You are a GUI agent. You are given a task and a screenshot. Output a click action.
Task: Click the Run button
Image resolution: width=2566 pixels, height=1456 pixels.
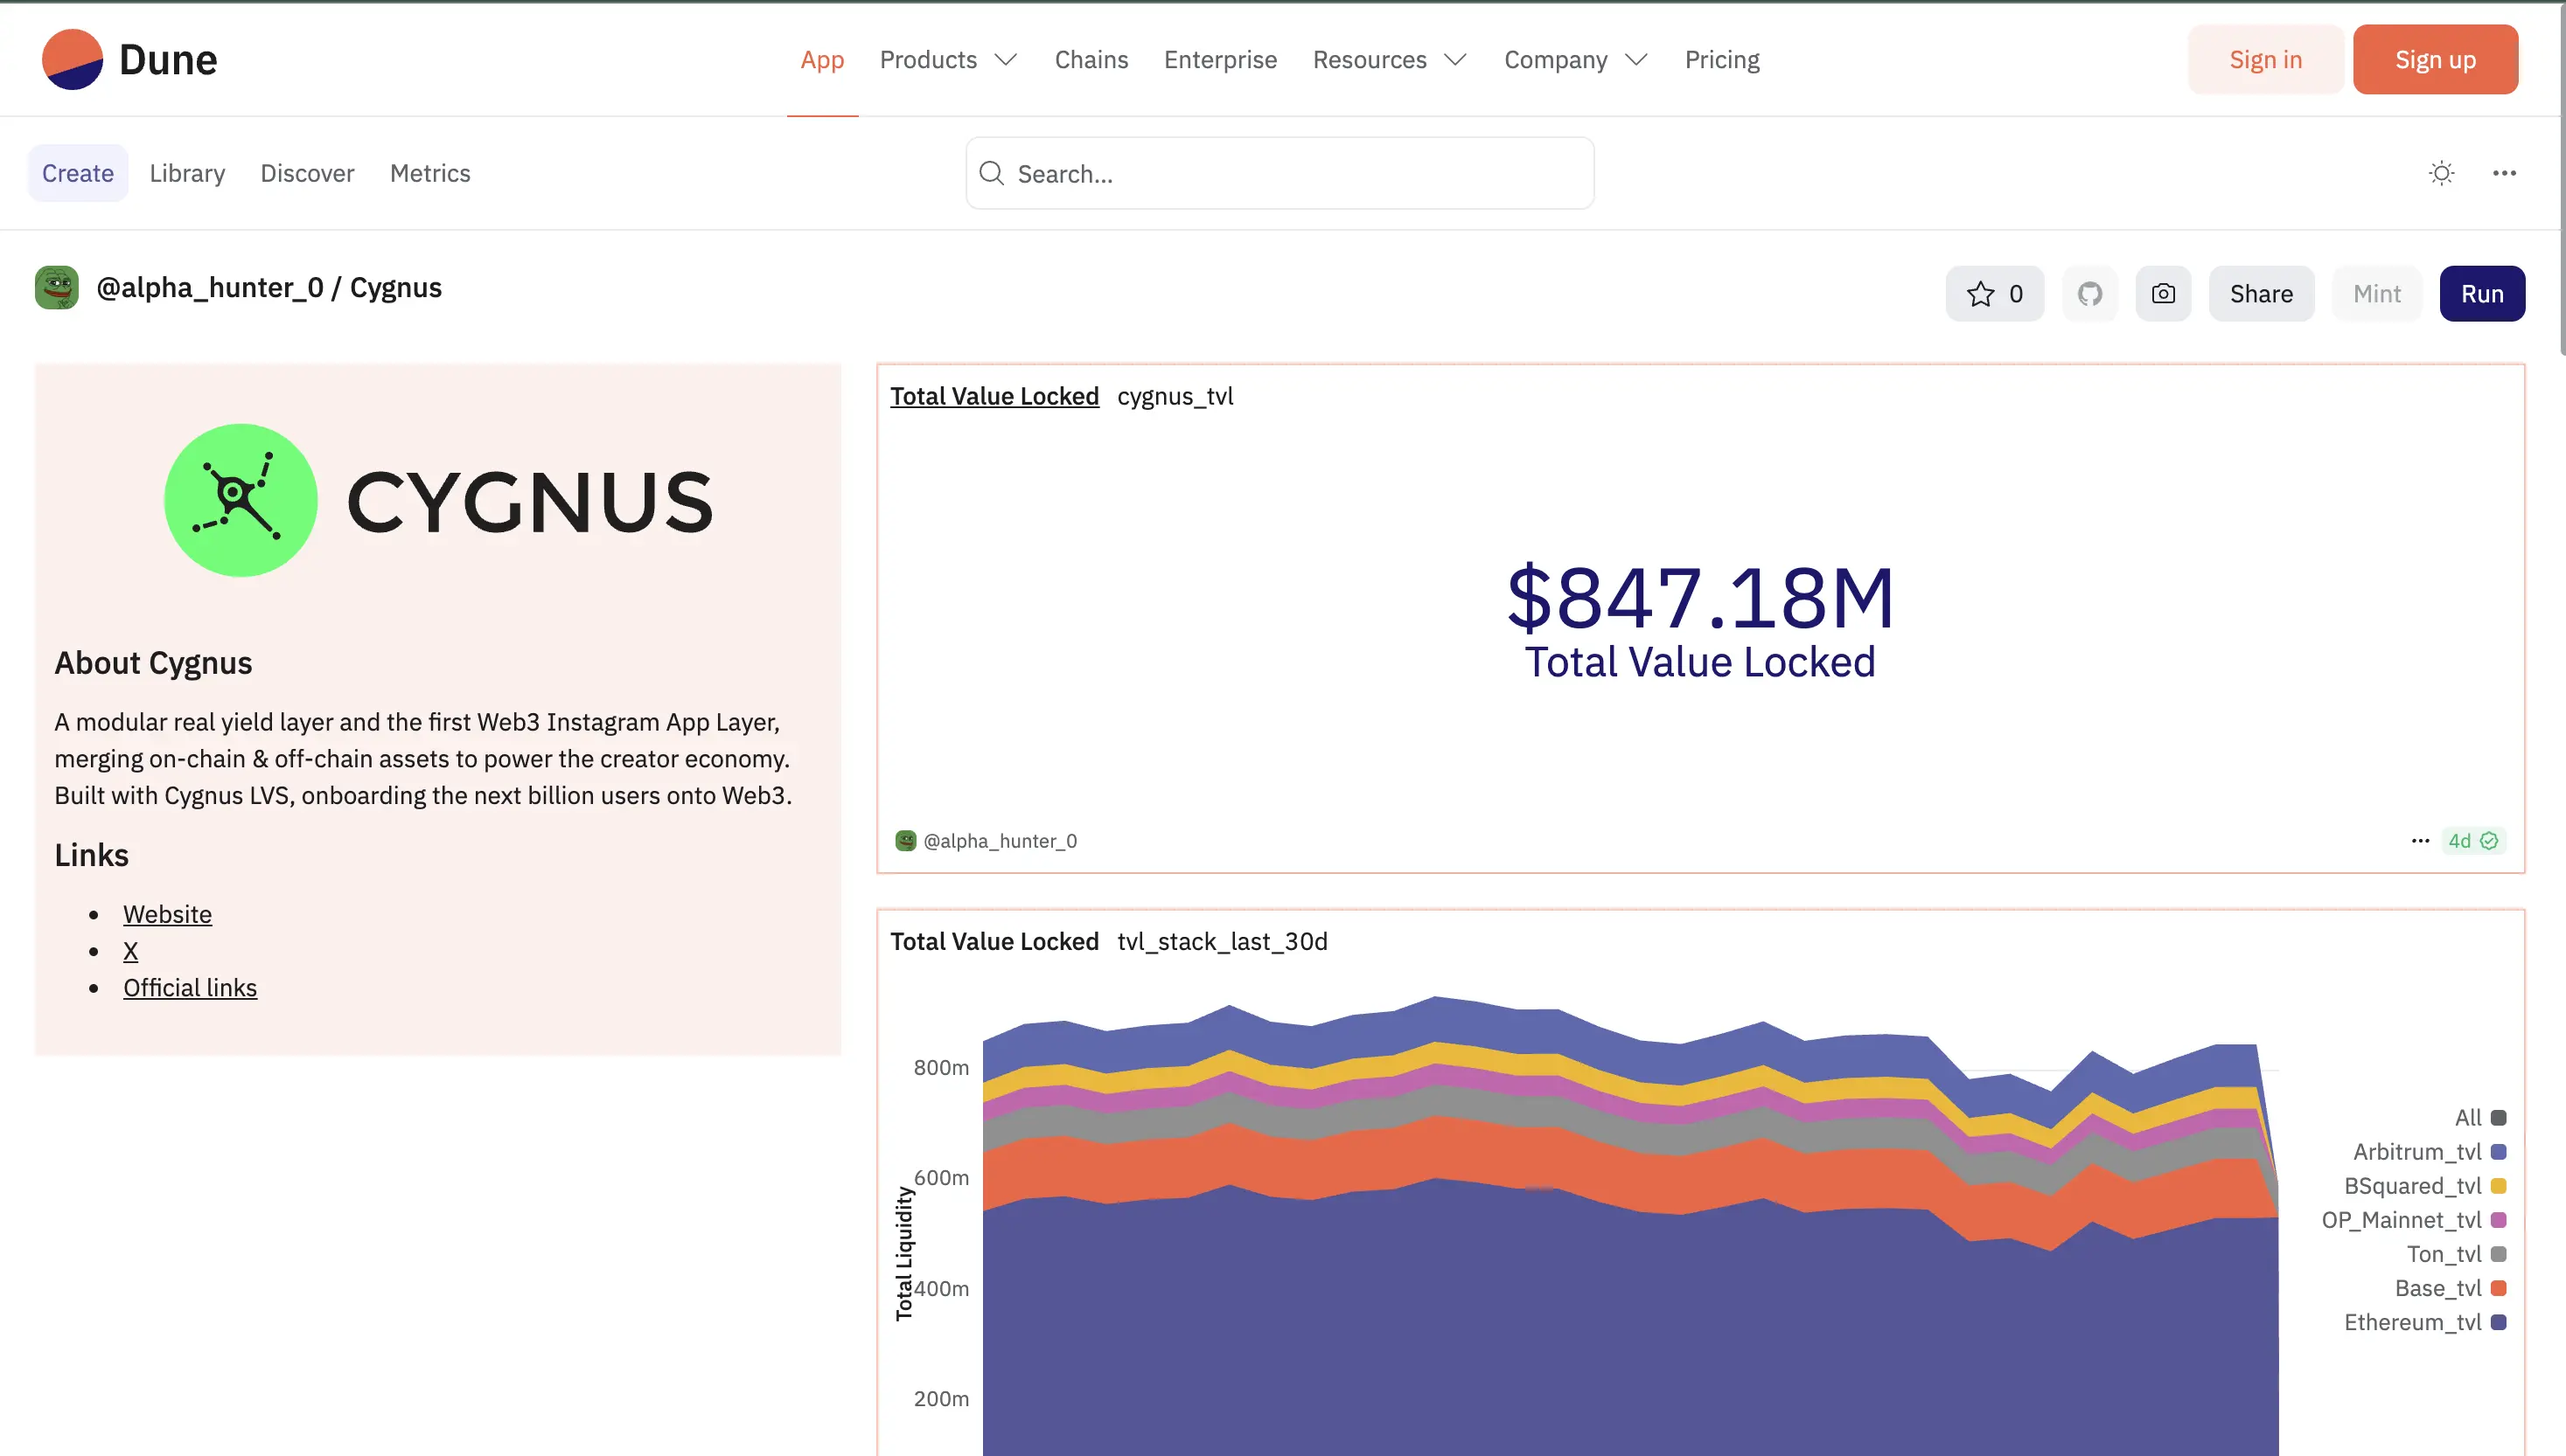tap(2481, 293)
